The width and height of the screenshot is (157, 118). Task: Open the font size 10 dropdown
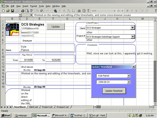122,11
